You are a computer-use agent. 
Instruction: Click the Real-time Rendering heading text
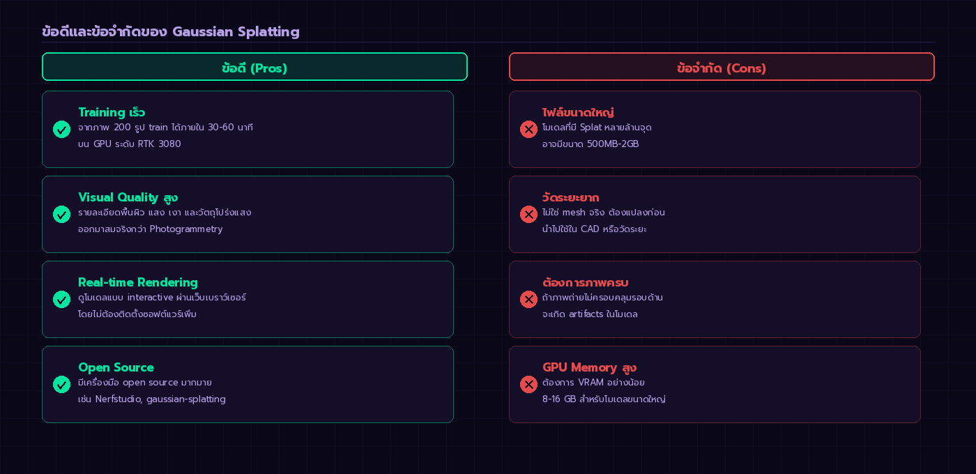[138, 282]
